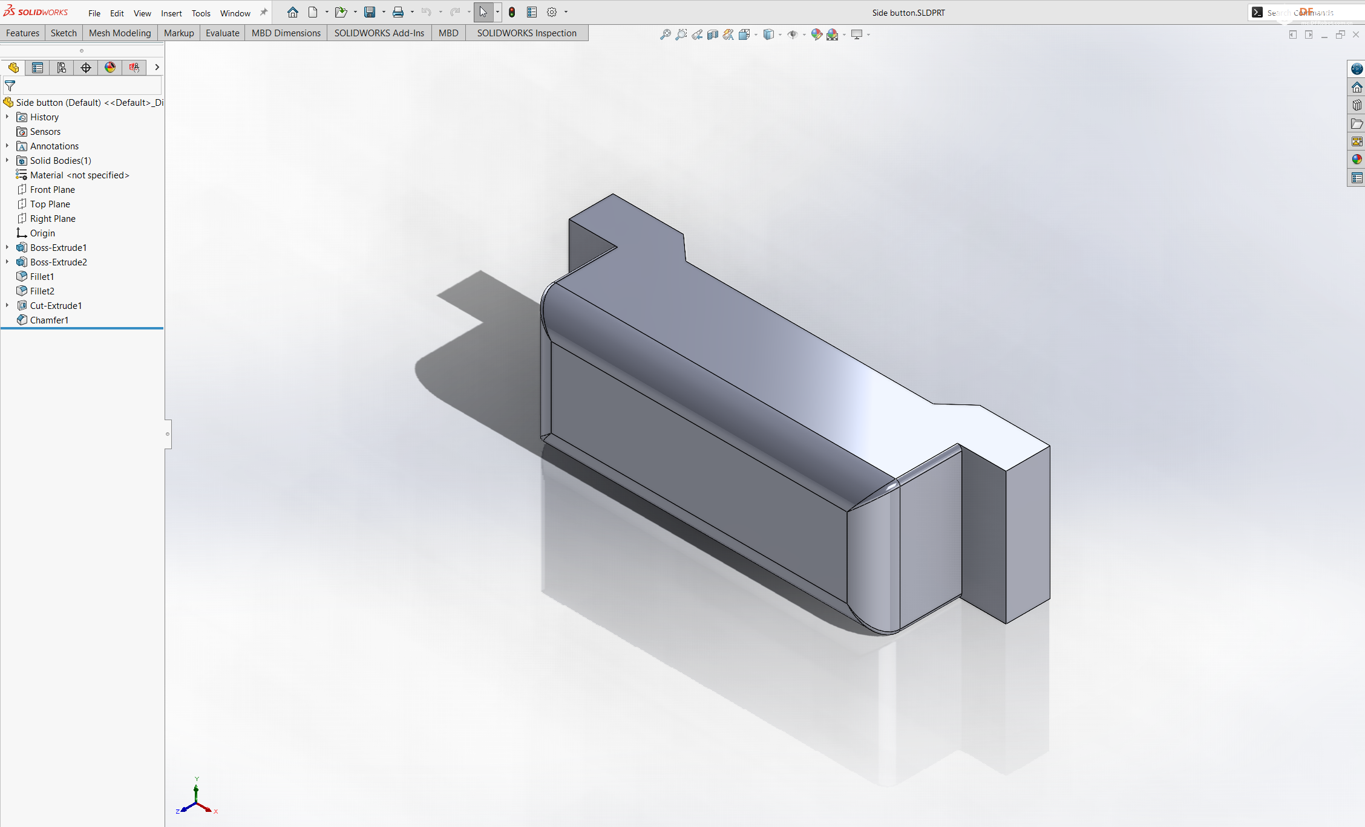This screenshot has height=827, width=1365.
Task: Click the New document icon
Action: 313,12
